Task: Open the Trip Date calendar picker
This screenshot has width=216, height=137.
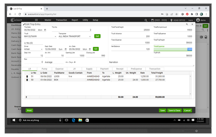Action: [x=45, y=30]
